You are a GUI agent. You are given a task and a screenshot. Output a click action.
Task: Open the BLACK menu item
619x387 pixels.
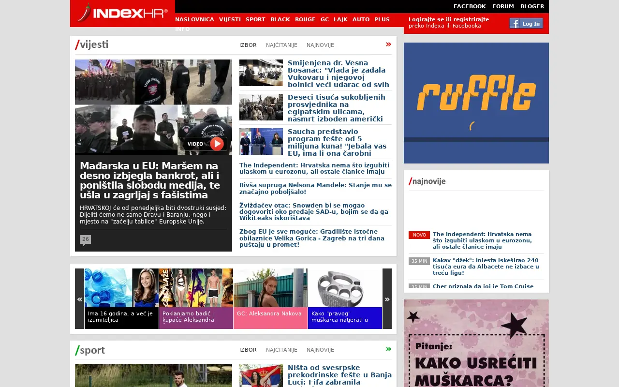[280, 19]
